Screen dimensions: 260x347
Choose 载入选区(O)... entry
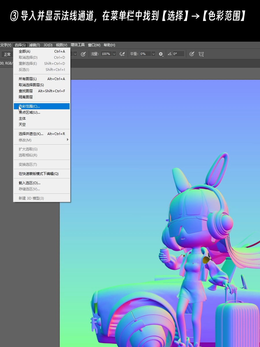click(42, 183)
